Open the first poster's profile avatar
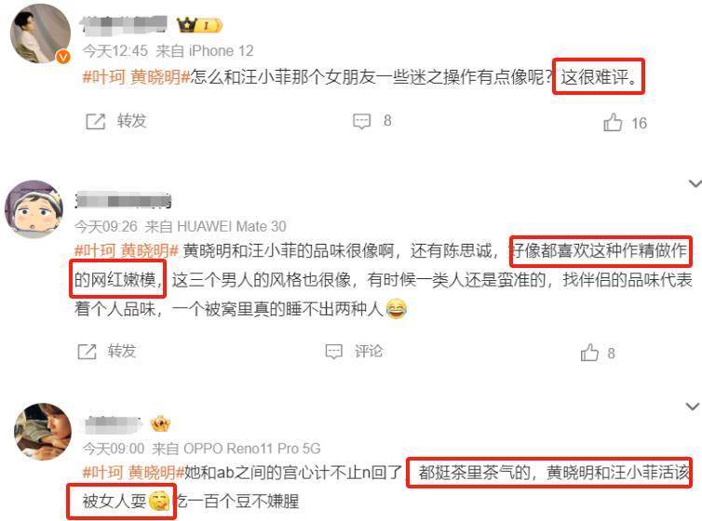This screenshot has width=702, height=521. tap(40, 33)
